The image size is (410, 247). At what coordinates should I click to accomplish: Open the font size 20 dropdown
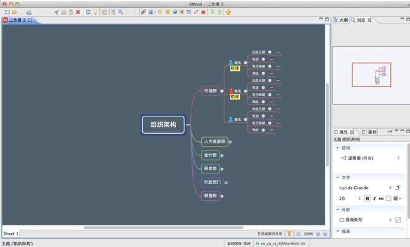(350, 198)
